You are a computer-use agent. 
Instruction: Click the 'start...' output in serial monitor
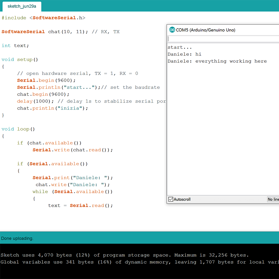(180, 47)
